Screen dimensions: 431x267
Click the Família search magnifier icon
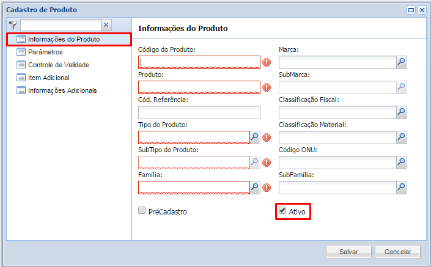(256, 187)
